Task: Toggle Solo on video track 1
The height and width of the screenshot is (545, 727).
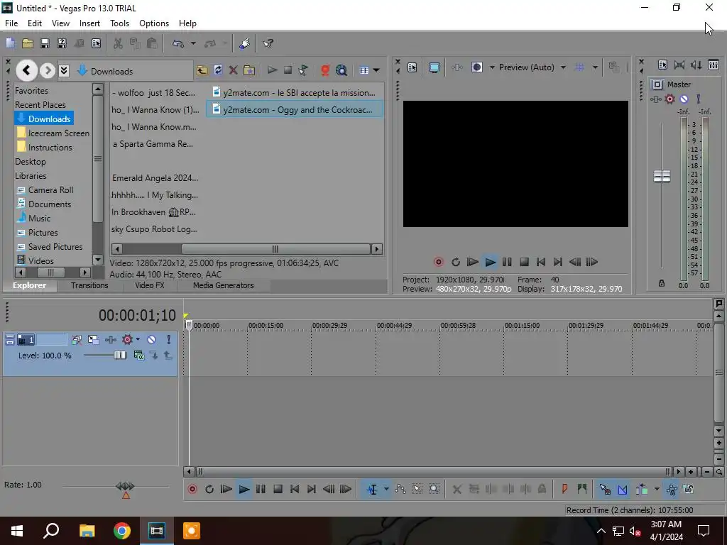Action: [169, 340]
